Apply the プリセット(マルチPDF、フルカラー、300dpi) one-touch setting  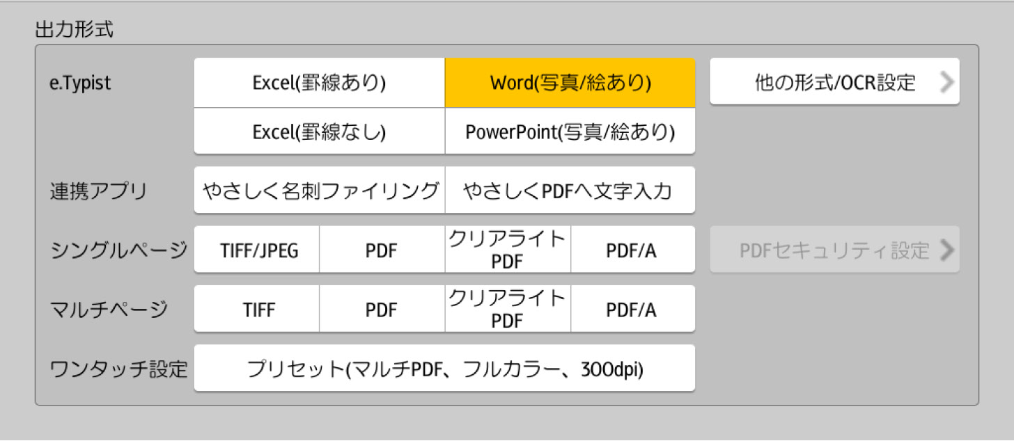(x=444, y=369)
